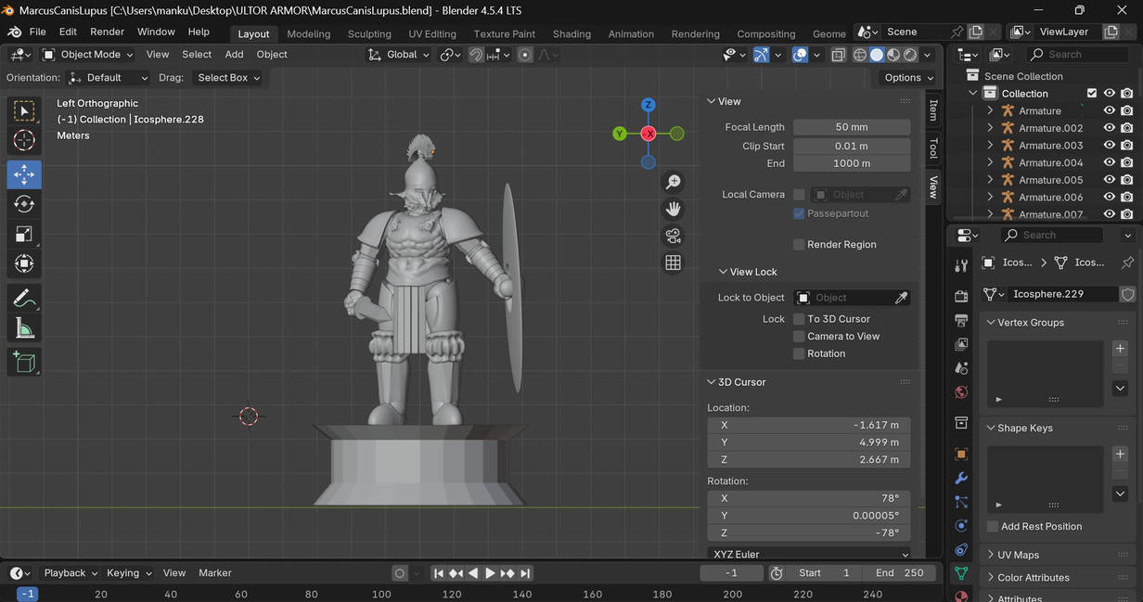Switch perspective/orthographic grid icon
Viewport: 1143px width, 602px height.
[x=674, y=263]
